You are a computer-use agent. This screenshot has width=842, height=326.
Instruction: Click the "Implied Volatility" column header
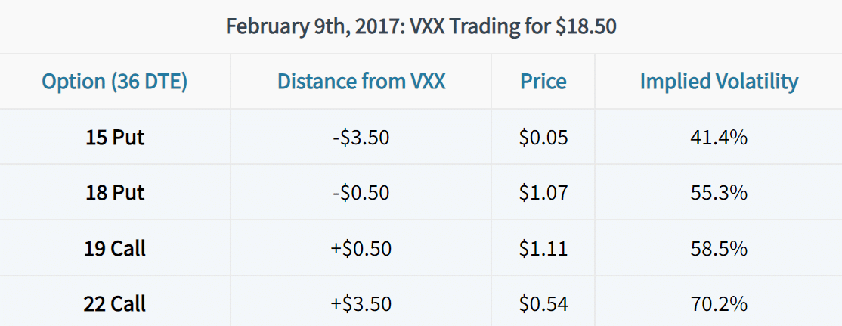coord(719,82)
